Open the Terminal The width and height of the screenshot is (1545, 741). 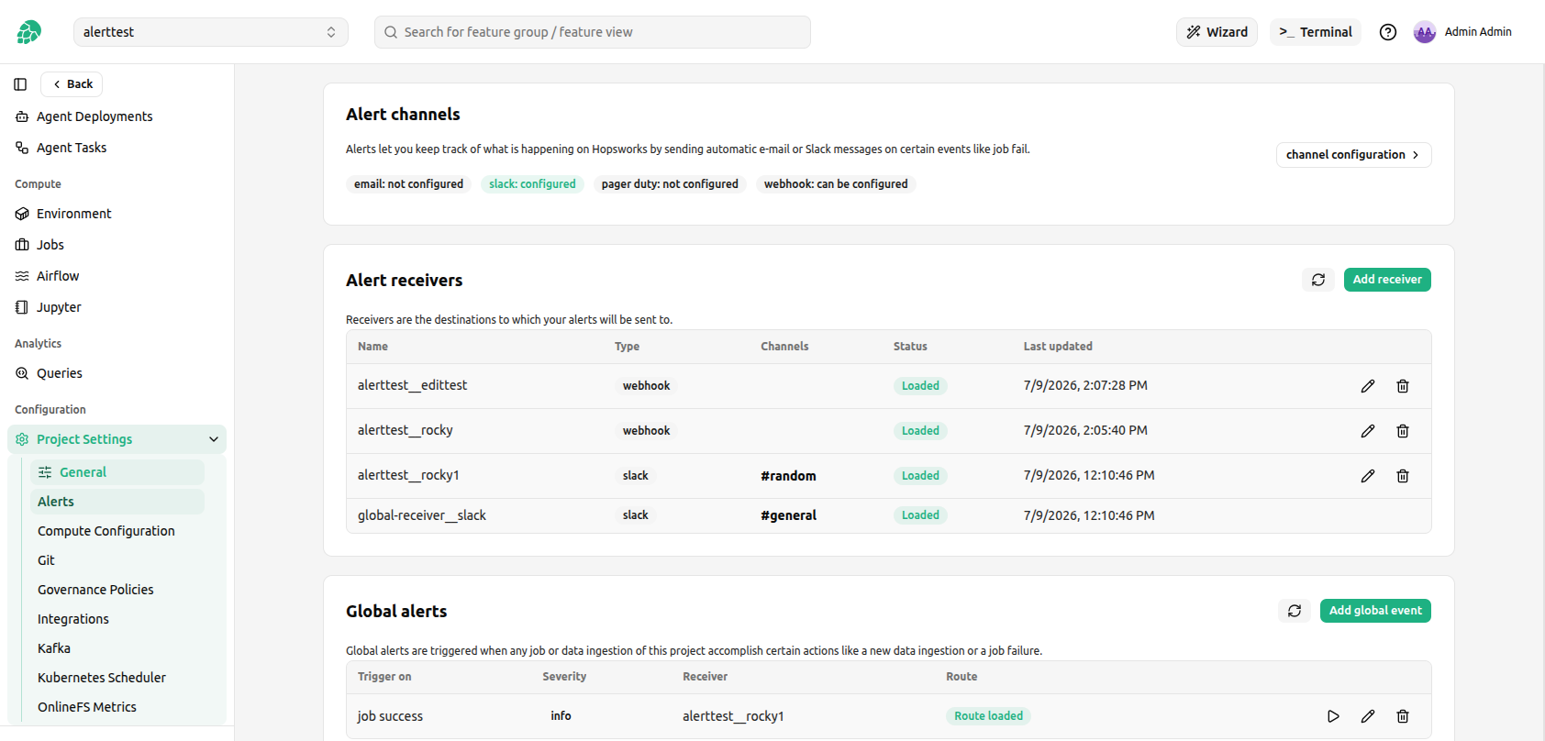(x=1316, y=32)
